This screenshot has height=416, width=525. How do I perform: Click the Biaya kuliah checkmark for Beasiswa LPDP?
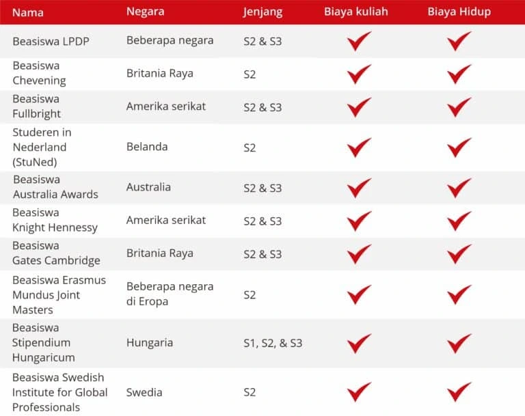359,41
